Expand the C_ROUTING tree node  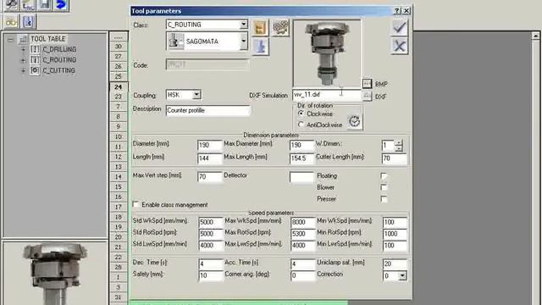click(23, 60)
